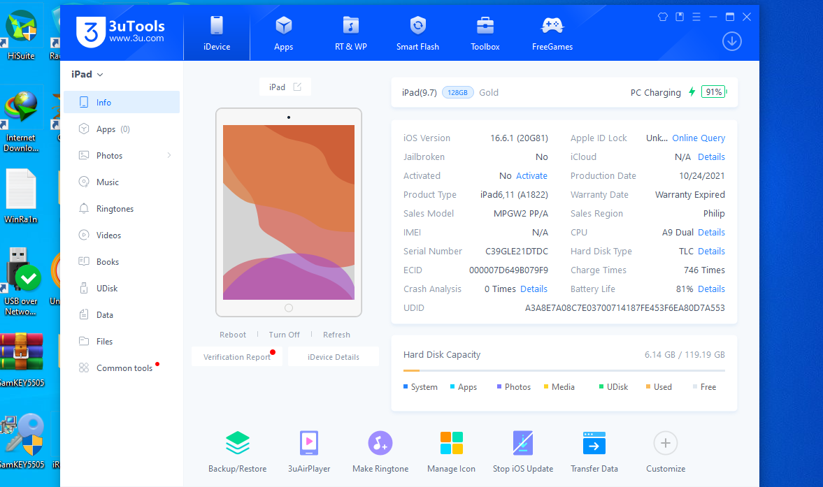Open Files in the sidebar
This screenshot has width=823, height=487.
122,341
